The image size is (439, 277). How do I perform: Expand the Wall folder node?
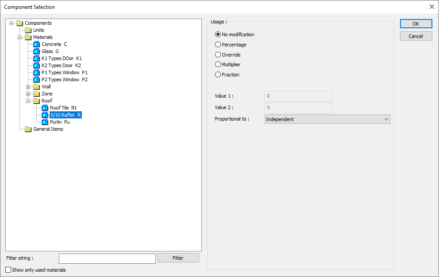pyautogui.click(x=28, y=87)
